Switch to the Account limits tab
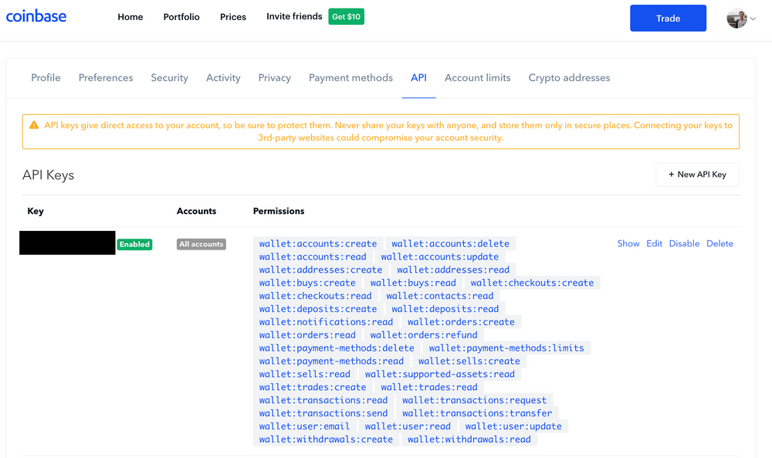 coord(477,77)
